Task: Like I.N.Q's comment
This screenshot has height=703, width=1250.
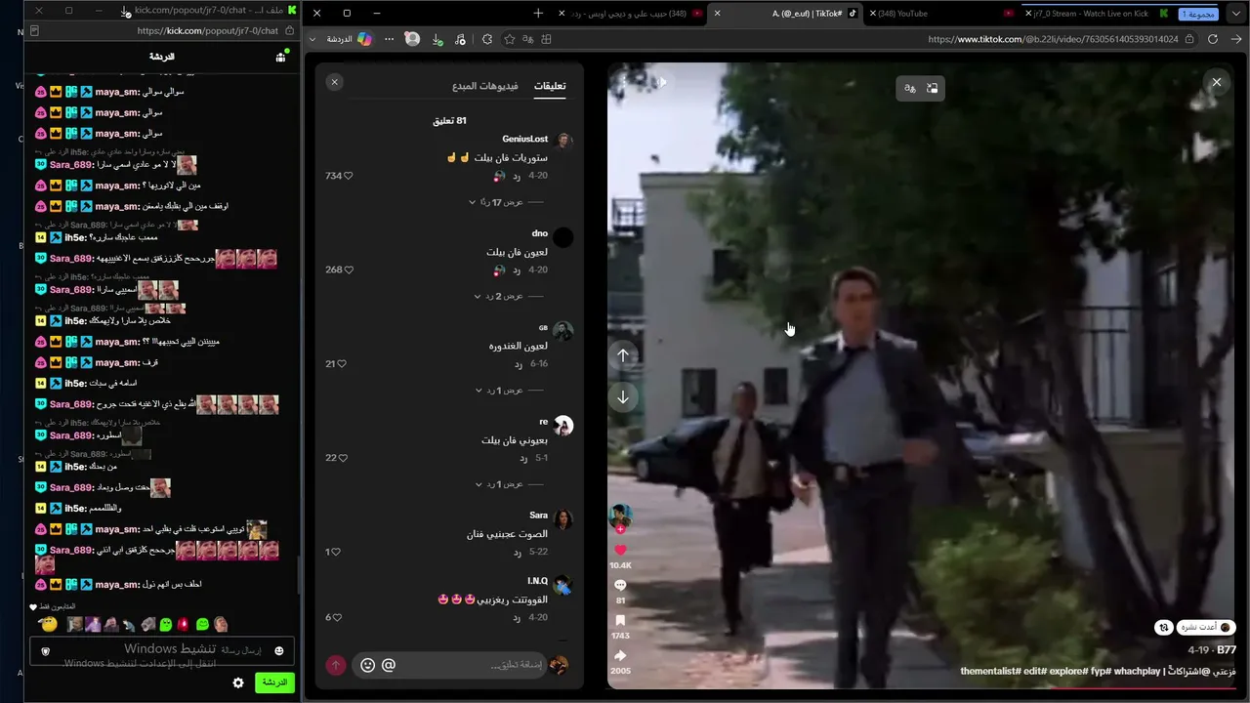Action: tap(336, 617)
